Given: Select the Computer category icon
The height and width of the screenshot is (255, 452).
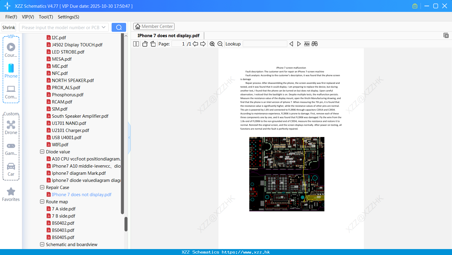Looking at the screenshot, I should [x=11, y=92].
